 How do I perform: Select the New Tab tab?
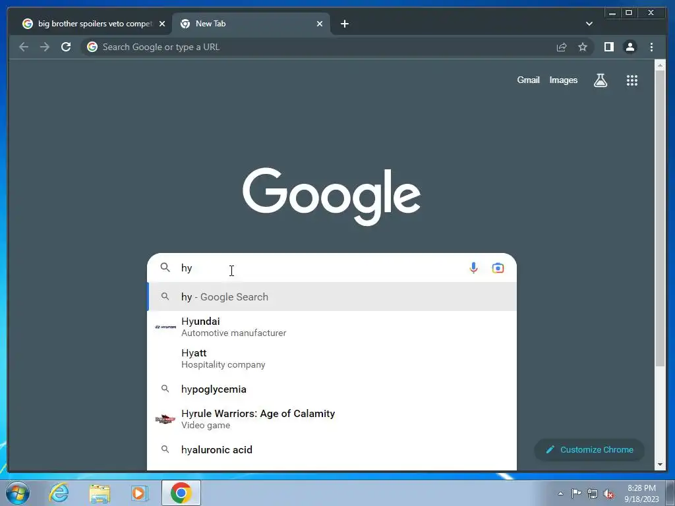click(251, 24)
